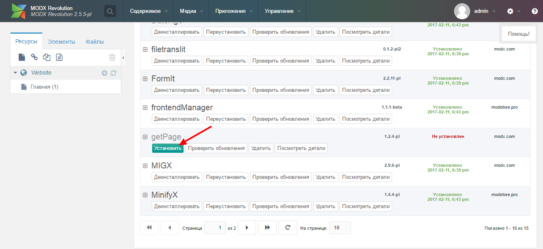Image resolution: width=543 pixels, height=249 pixels.
Task: Go to last page of packages
Action: (x=267, y=228)
